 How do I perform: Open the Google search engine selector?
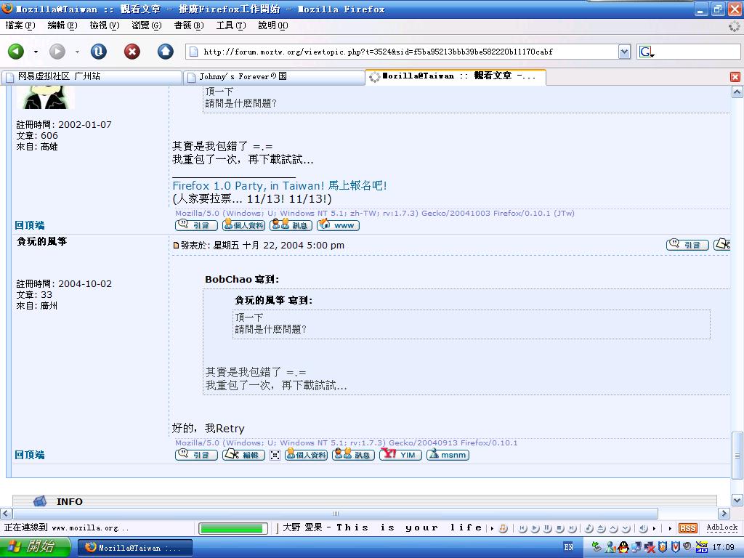pyautogui.click(x=646, y=52)
